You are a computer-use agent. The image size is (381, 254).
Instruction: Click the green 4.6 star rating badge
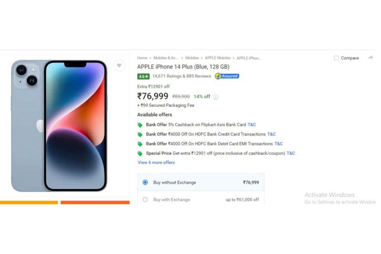pos(143,76)
